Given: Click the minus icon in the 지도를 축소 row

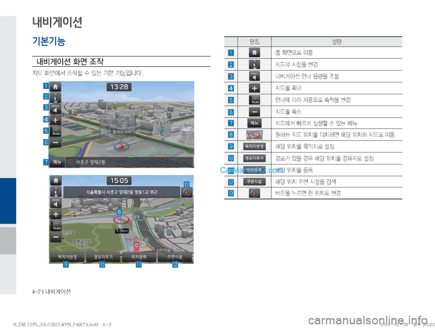Looking at the screenshot, I should point(254,112).
